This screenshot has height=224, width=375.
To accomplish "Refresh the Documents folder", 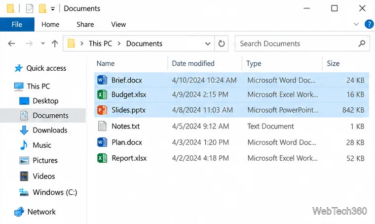I will click(x=222, y=44).
